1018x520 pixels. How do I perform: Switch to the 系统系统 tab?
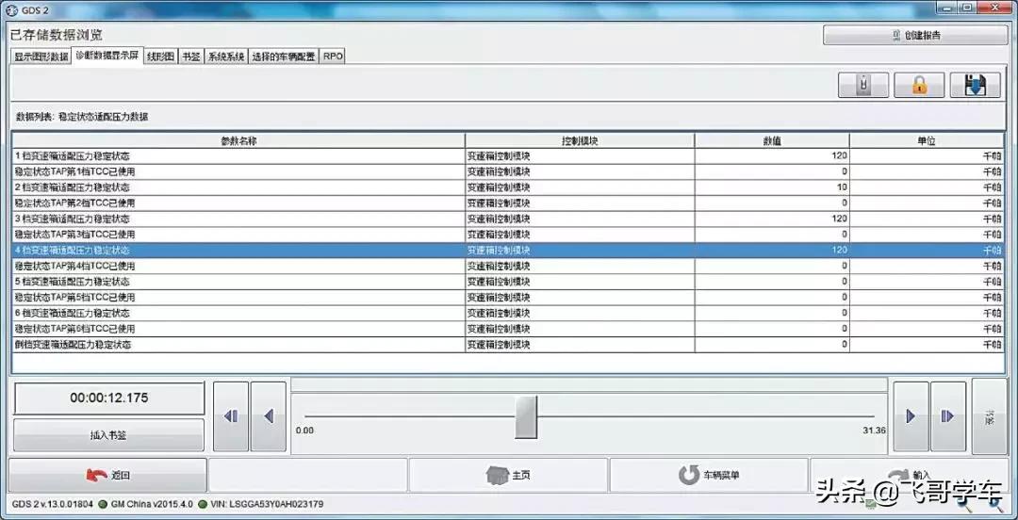click(x=226, y=57)
